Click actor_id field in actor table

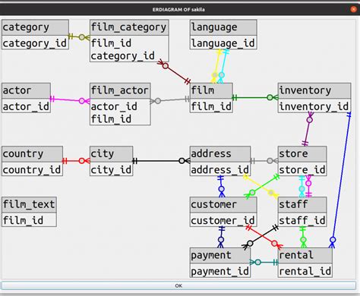26,105
